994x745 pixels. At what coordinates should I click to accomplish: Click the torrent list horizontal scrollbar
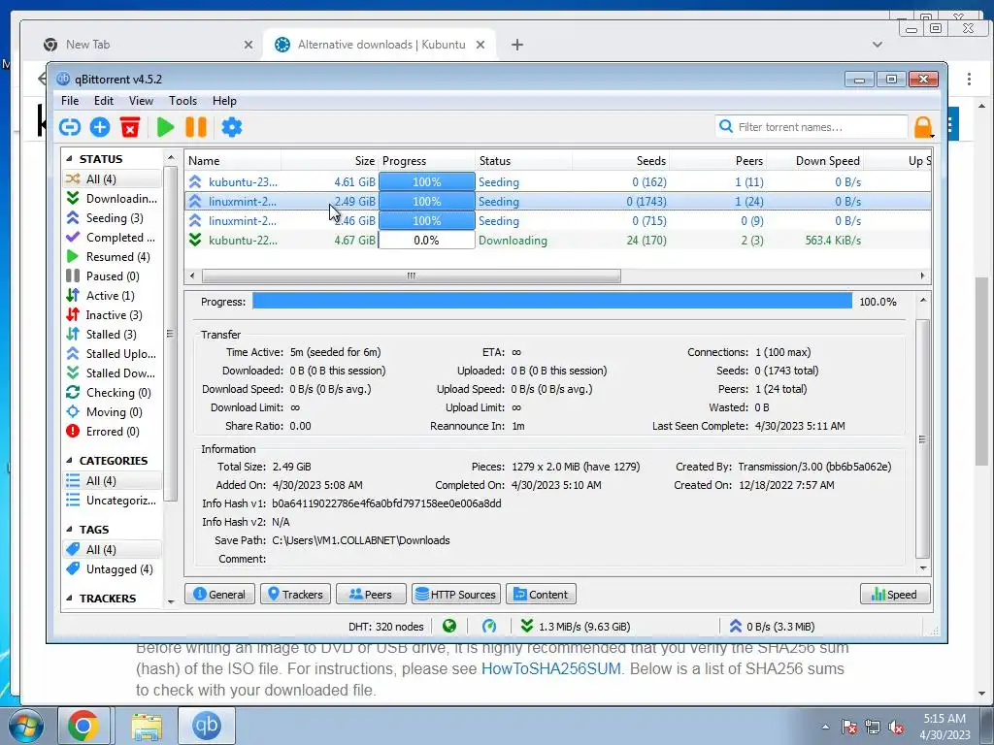[412, 276]
